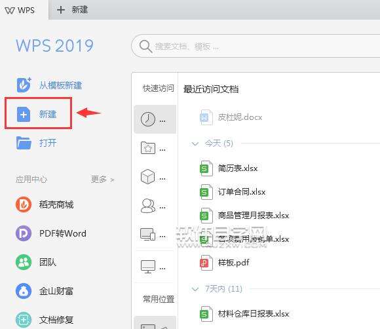Open the 团队 green icon

(x=24, y=262)
